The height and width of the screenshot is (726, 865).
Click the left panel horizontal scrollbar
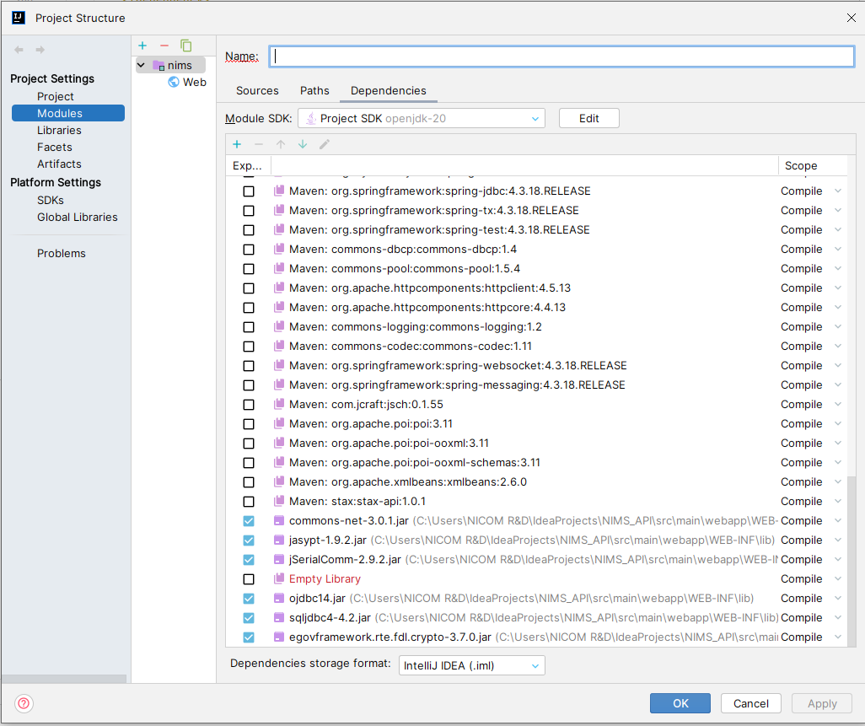[64, 679]
